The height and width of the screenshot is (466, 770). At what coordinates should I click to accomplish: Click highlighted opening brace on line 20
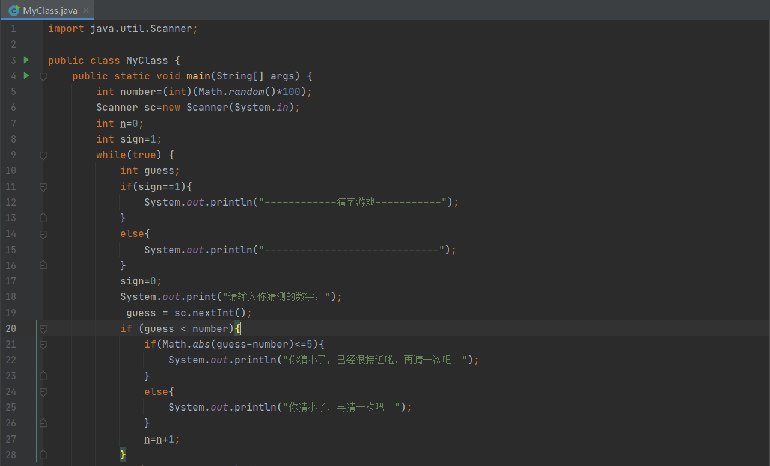click(x=237, y=328)
